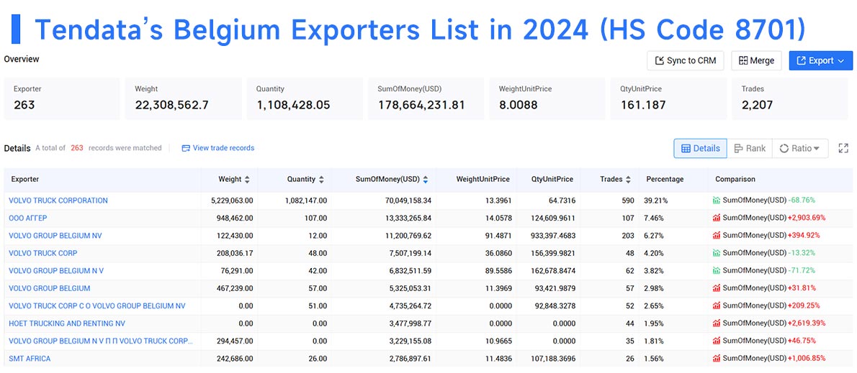Viewport: 857px width, 373px height.
Task: Click the SumOfMoney(USD) card 178,664,231.81
Action: coord(426,98)
